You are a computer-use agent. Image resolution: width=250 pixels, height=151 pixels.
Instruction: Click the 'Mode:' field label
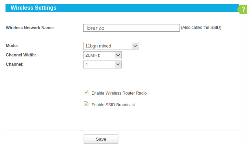click(12, 45)
